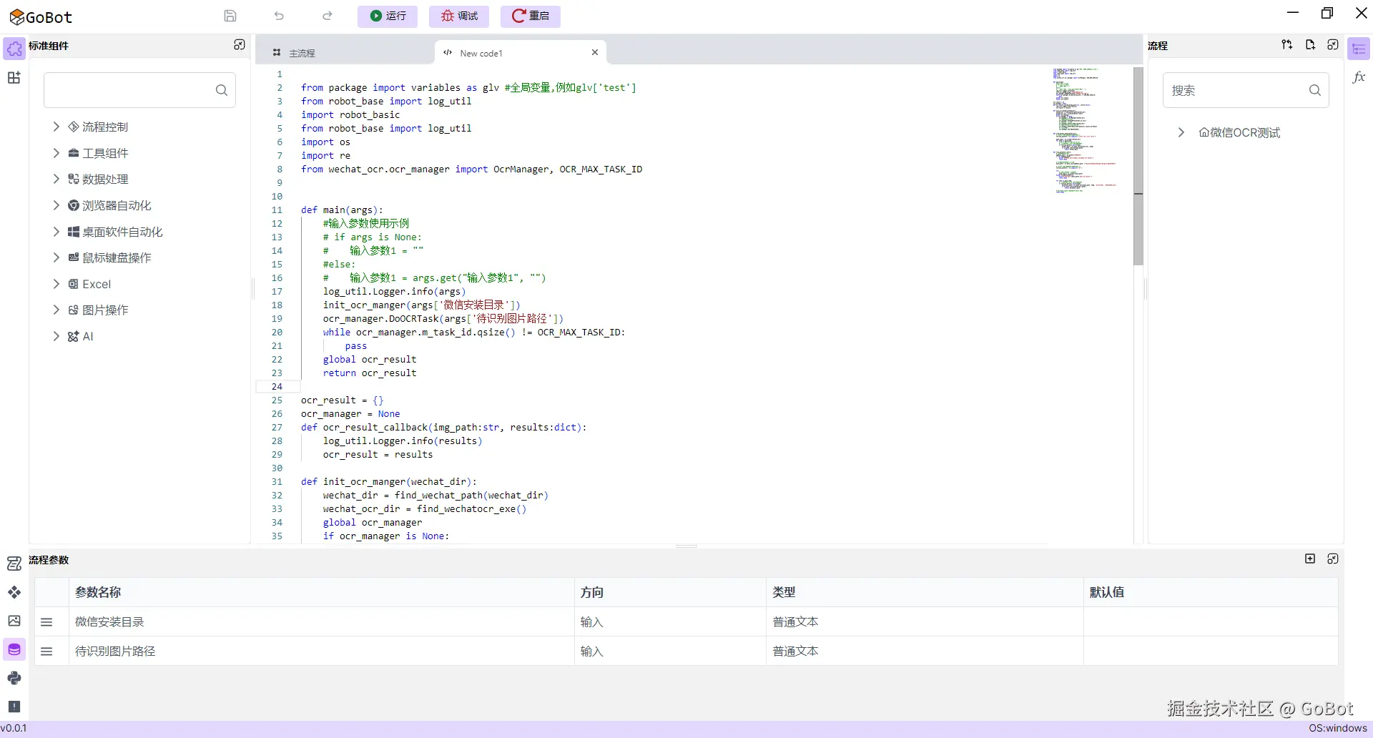
Task: Click the Undo arrow icon
Action: 279,16
